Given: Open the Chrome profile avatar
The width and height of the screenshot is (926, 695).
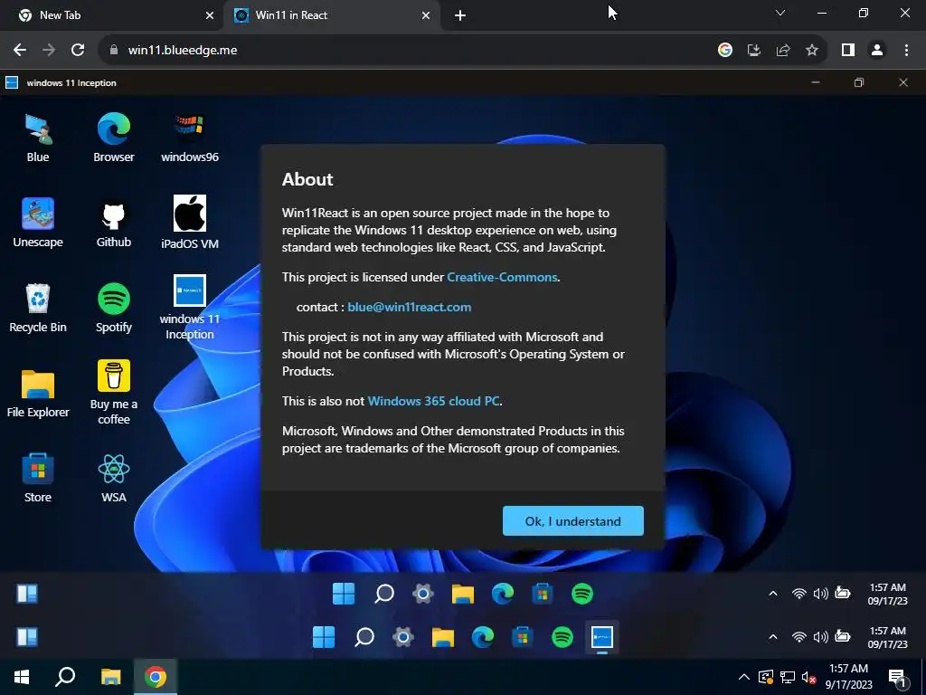Looking at the screenshot, I should 877,51.
